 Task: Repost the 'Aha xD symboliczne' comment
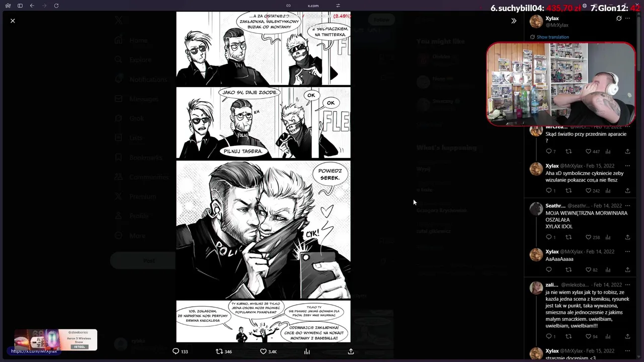pyautogui.click(x=569, y=191)
